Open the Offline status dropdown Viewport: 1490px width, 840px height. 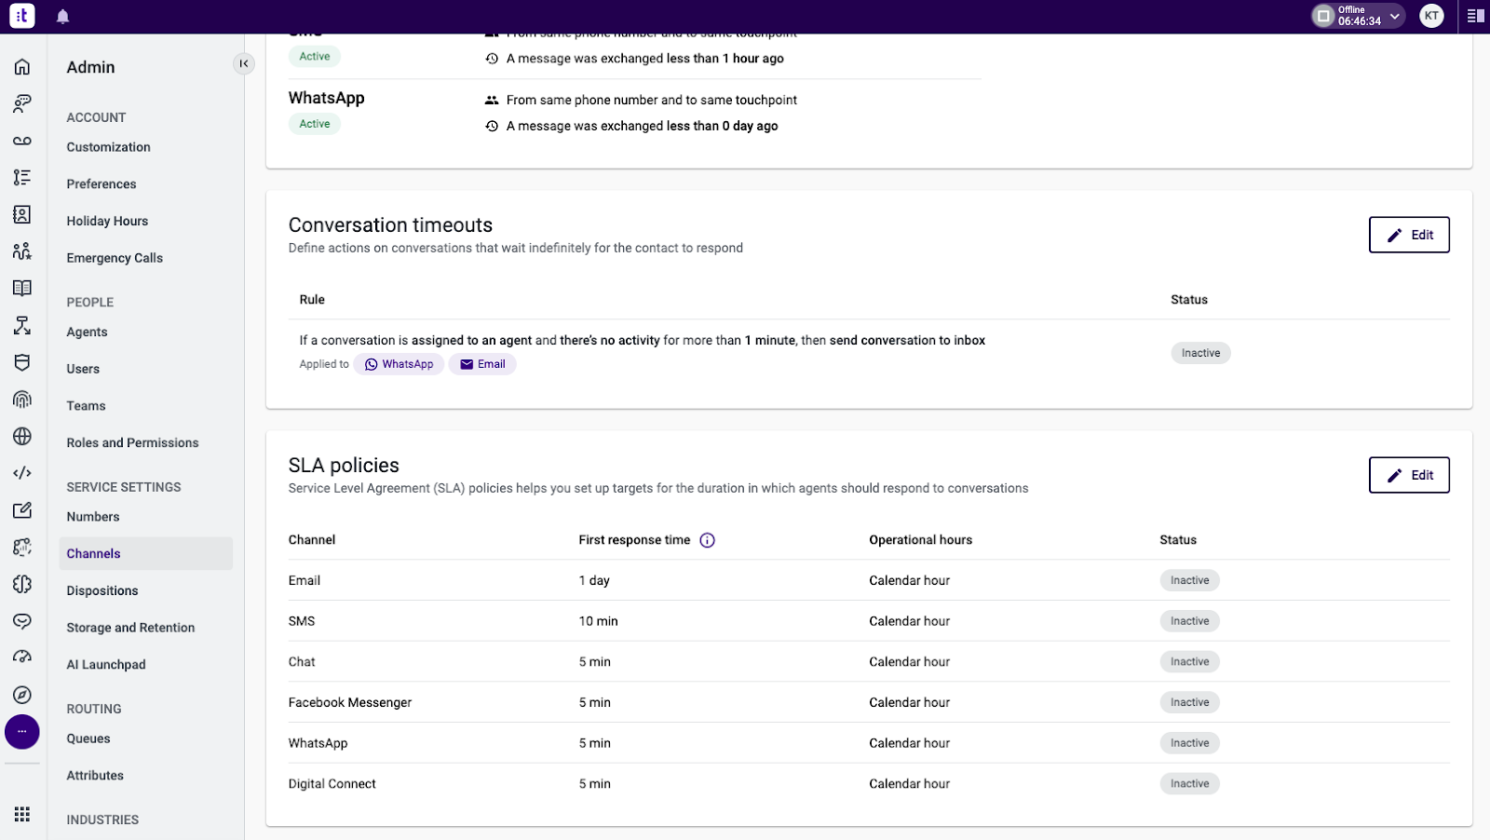point(1358,16)
